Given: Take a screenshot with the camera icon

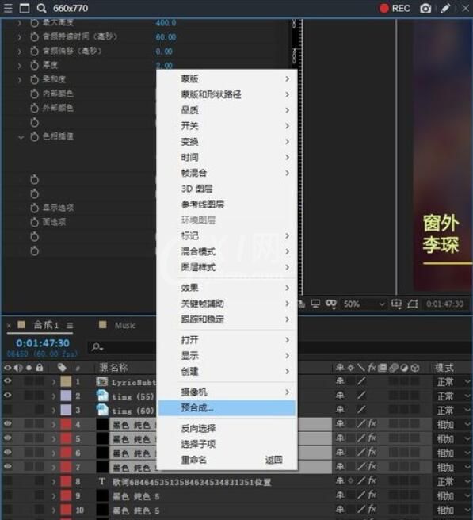Looking at the screenshot, I should pos(425,8).
